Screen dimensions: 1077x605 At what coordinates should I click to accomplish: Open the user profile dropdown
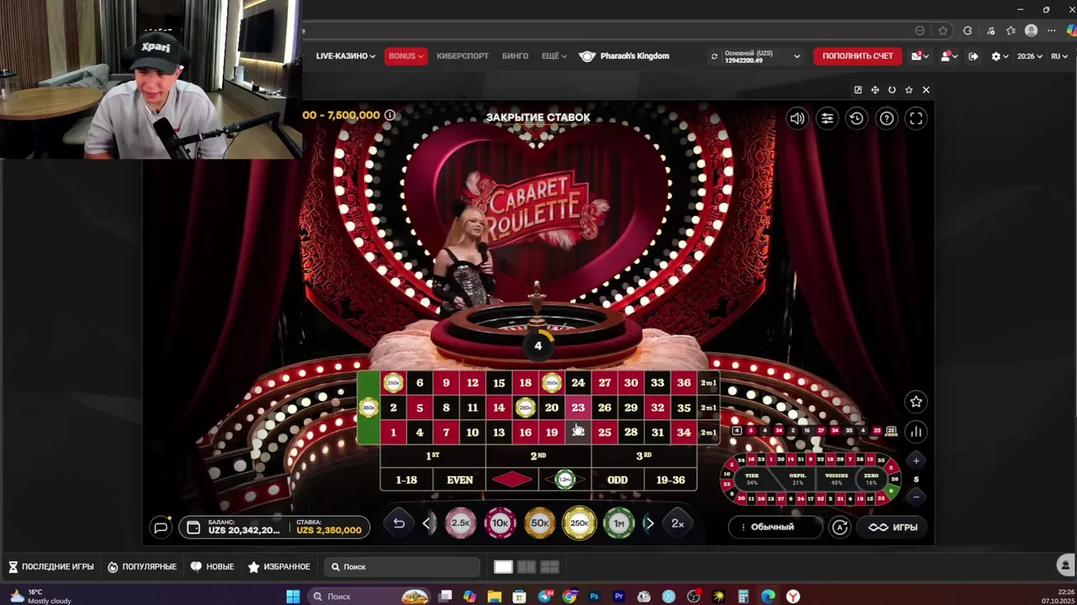(949, 56)
